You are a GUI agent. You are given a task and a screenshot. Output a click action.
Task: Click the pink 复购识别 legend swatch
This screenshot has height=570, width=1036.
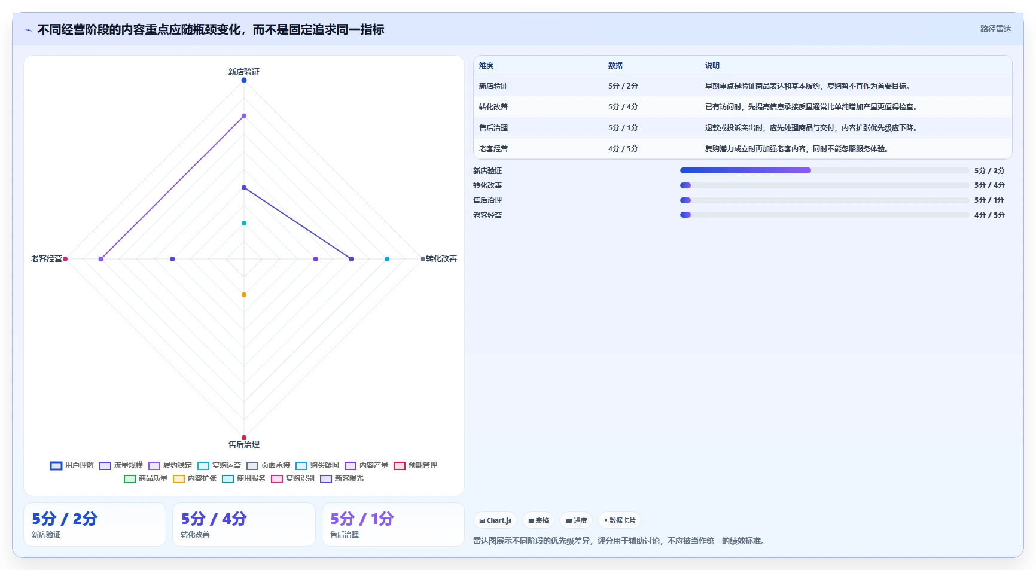click(x=276, y=478)
